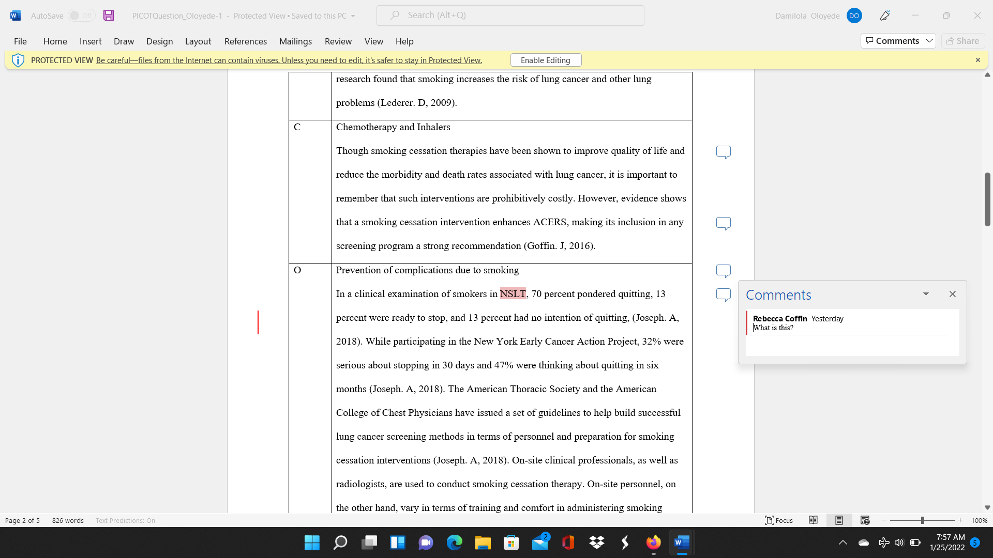Open the Windows Start menu

pos(312,542)
